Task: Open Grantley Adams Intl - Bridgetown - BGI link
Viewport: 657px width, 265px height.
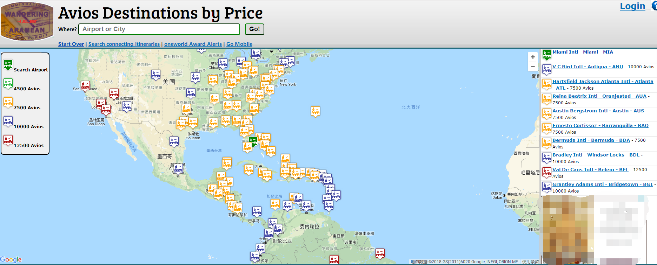Action: (603, 184)
